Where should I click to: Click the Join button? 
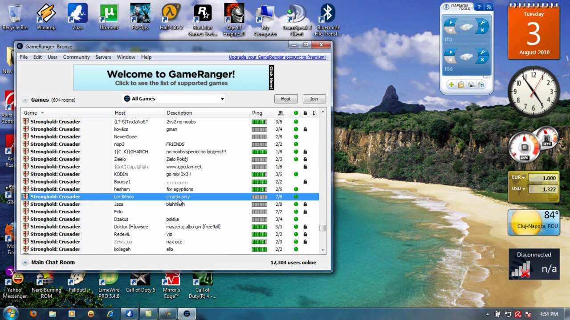click(x=314, y=99)
